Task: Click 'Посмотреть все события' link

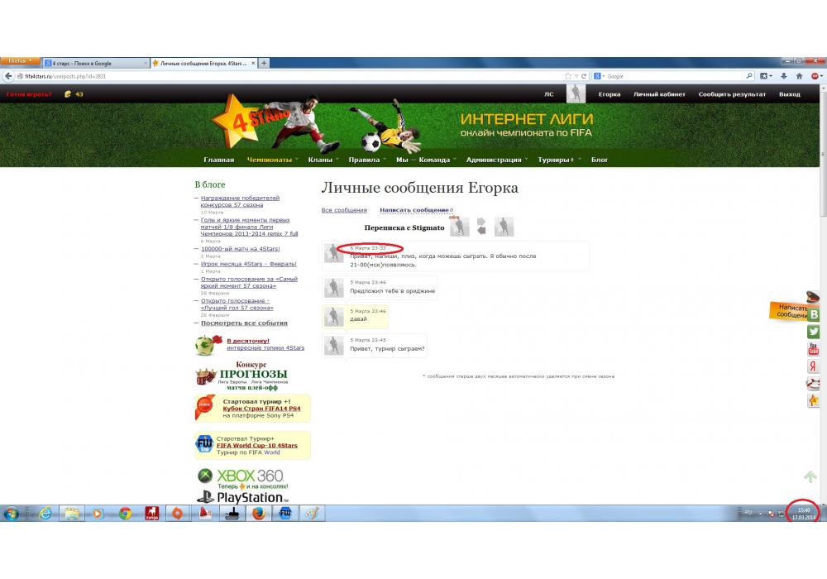Action: click(244, 323)
